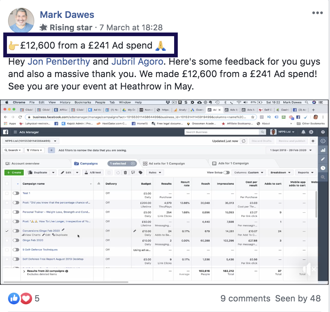Click the reactions like and heart icons
The width and height of the screenshot is (330, 312).
[20, 298]
